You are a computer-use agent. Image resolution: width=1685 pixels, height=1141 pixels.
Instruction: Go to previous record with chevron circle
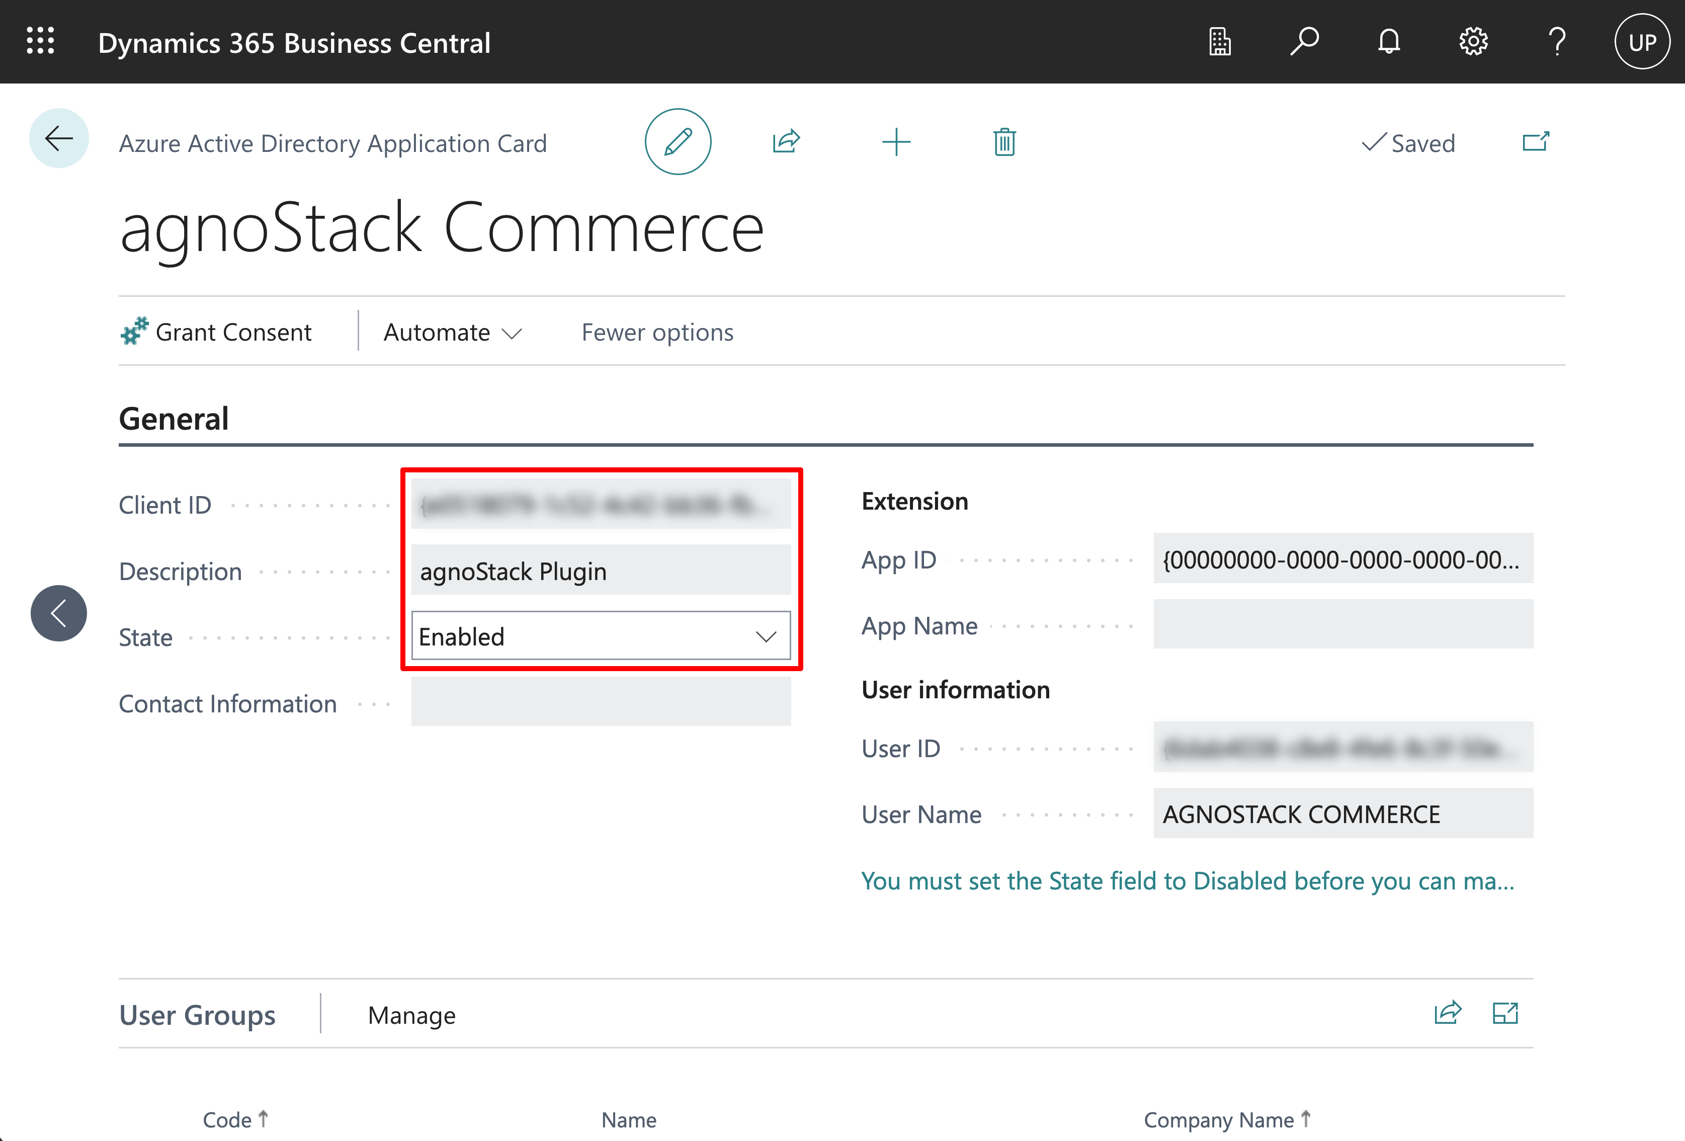[x=59, y=613]
